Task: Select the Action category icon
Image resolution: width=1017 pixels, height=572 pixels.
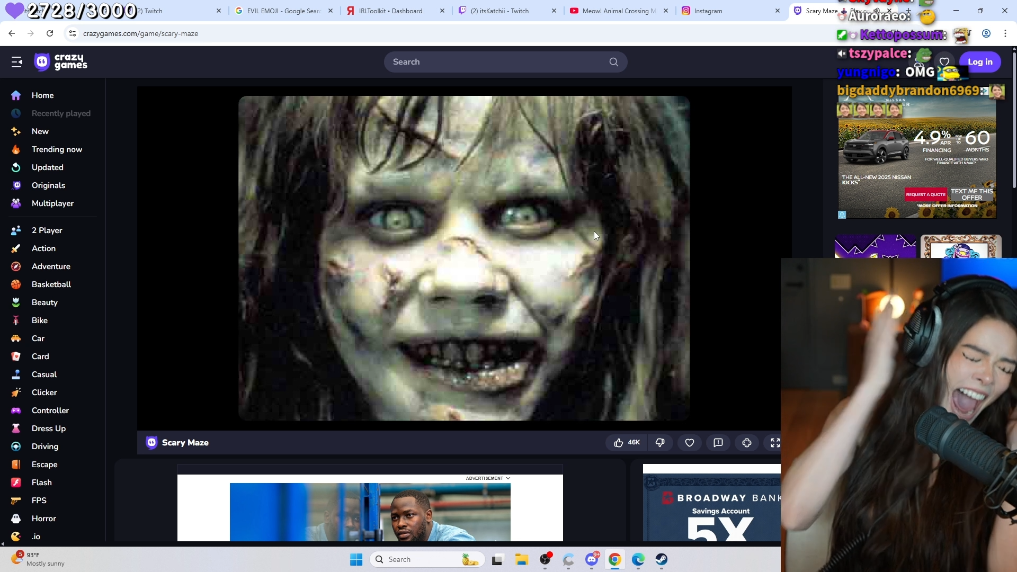Action: 16,248
